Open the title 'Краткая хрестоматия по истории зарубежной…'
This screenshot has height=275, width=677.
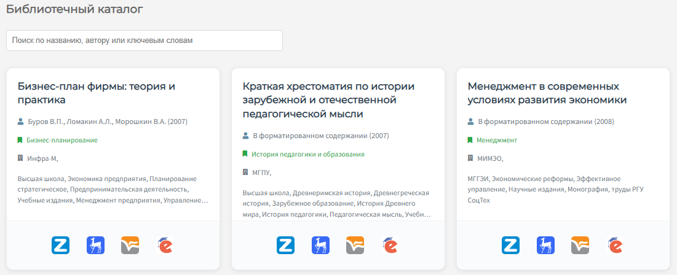[x=328, y=100]
